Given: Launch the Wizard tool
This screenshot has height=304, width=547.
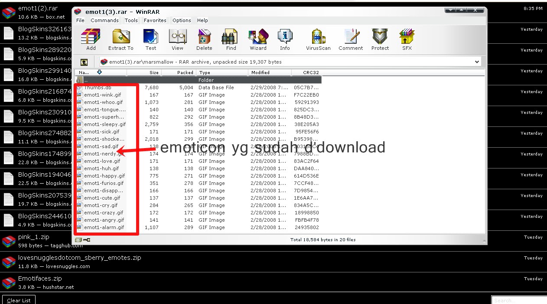Looking at the screenshot, I should click(x=258, y=40).
